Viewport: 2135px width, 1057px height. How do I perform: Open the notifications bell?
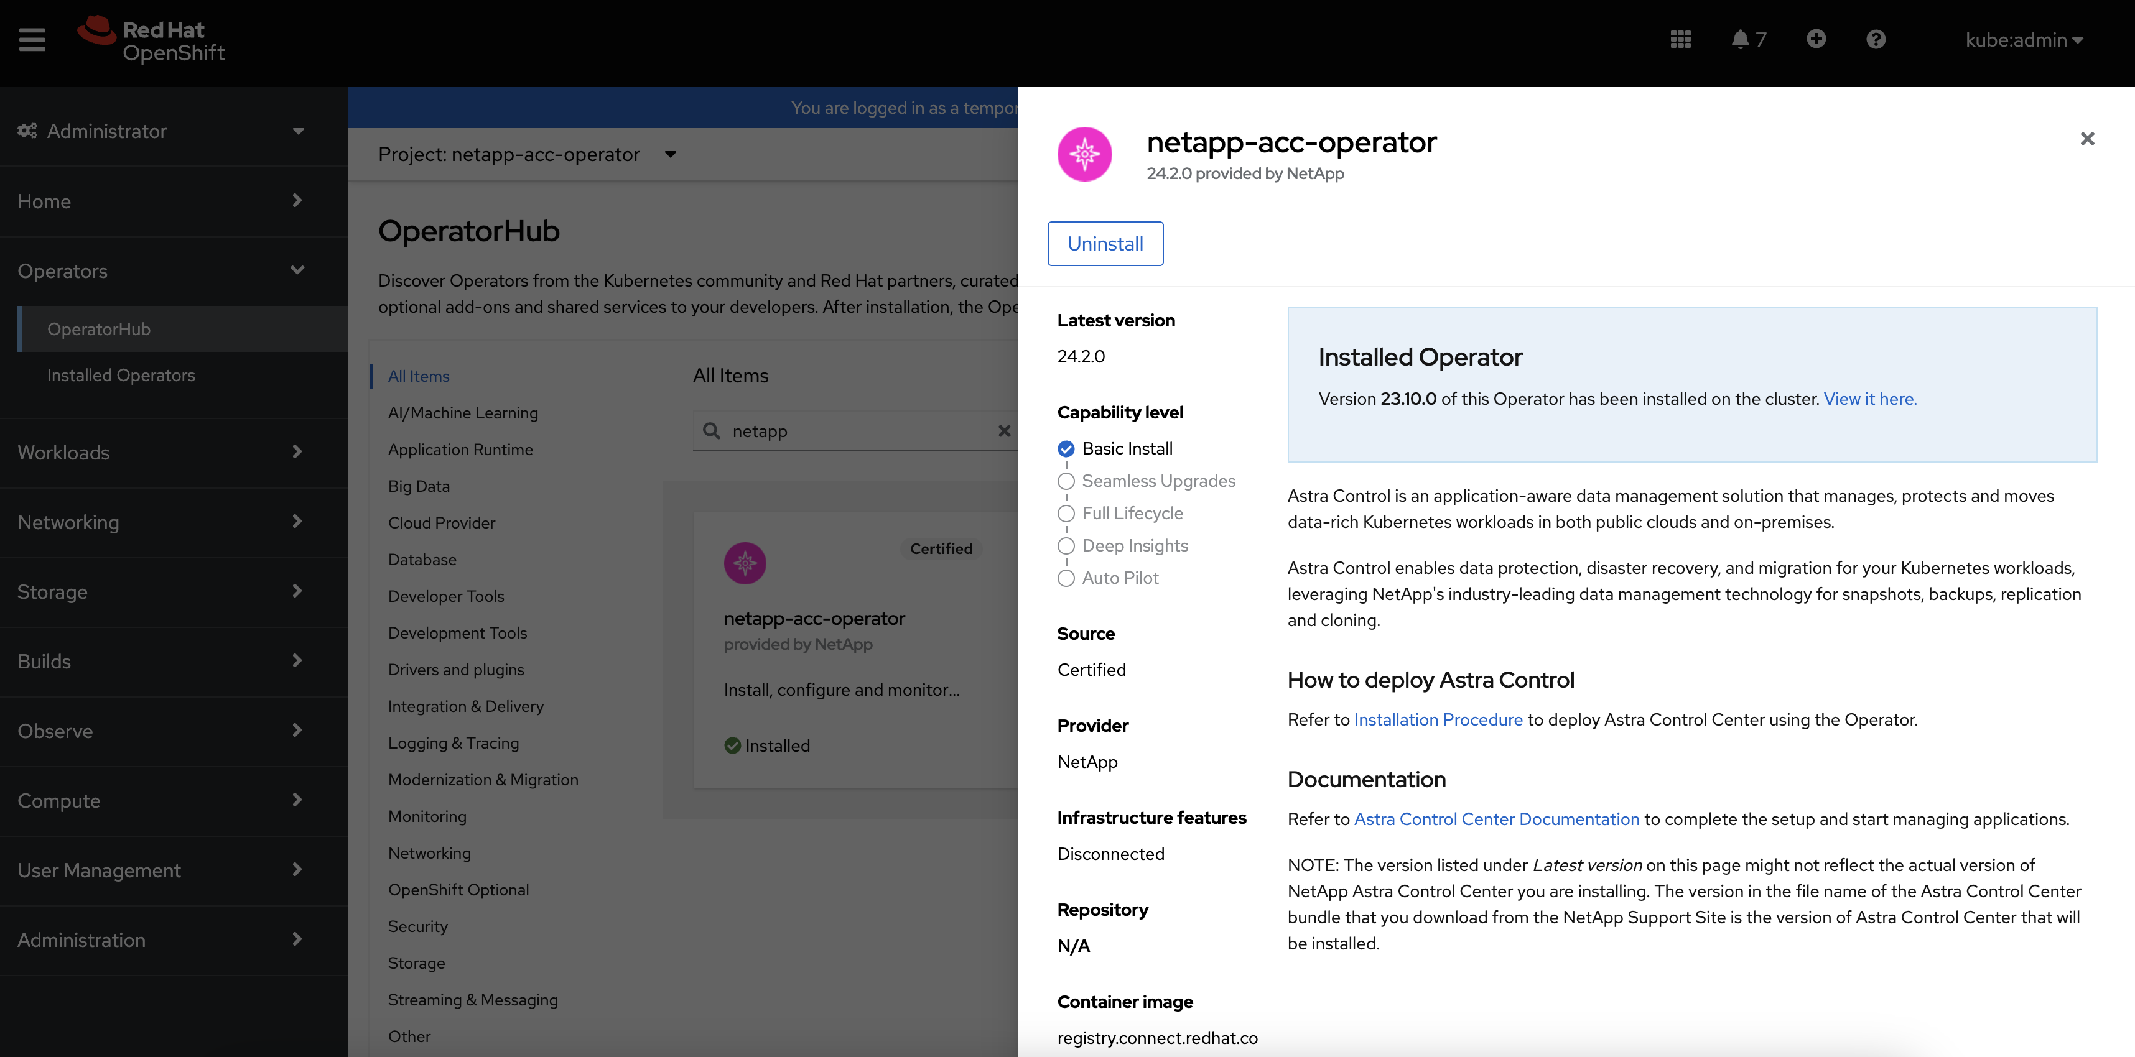coord(1739,39)
